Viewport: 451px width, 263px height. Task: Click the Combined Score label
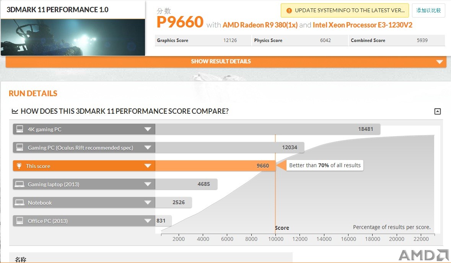tap(368, 40)
